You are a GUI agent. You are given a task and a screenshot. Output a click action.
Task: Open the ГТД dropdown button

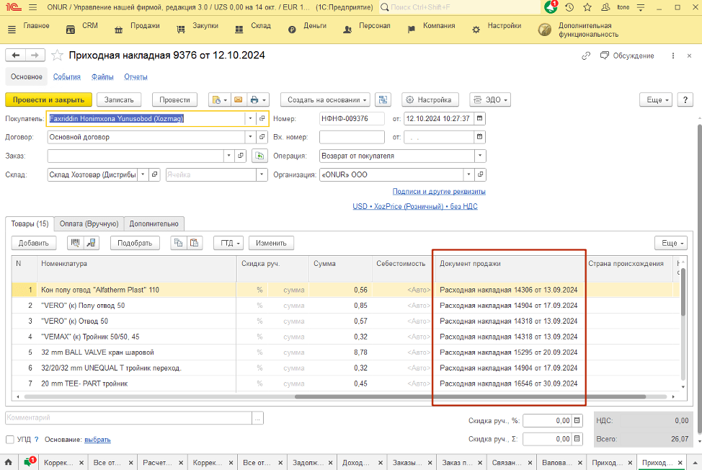[x=228, y=243]
